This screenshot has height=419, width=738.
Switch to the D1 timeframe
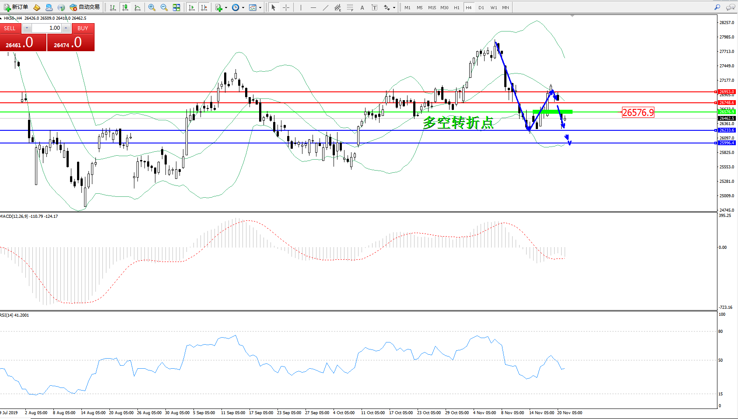click(481, 7)
